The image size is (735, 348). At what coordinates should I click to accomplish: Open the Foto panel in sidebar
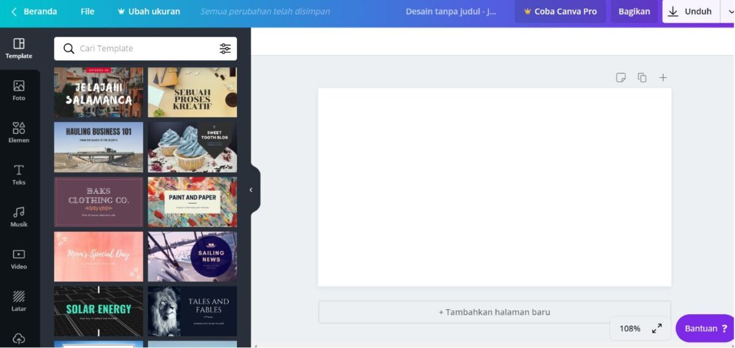19,90
